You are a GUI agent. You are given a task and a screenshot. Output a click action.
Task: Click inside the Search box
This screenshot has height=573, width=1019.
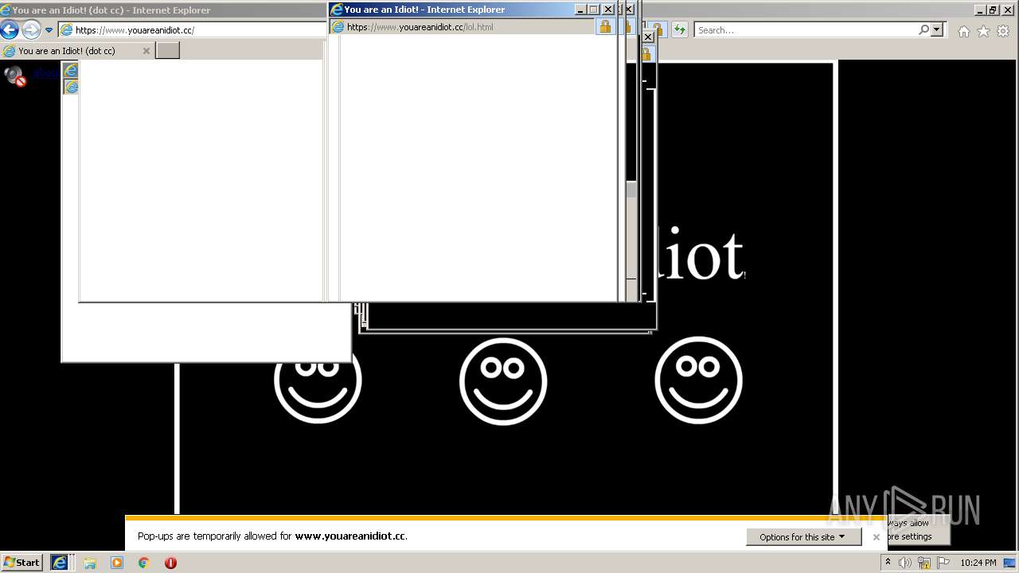[804, 30]
